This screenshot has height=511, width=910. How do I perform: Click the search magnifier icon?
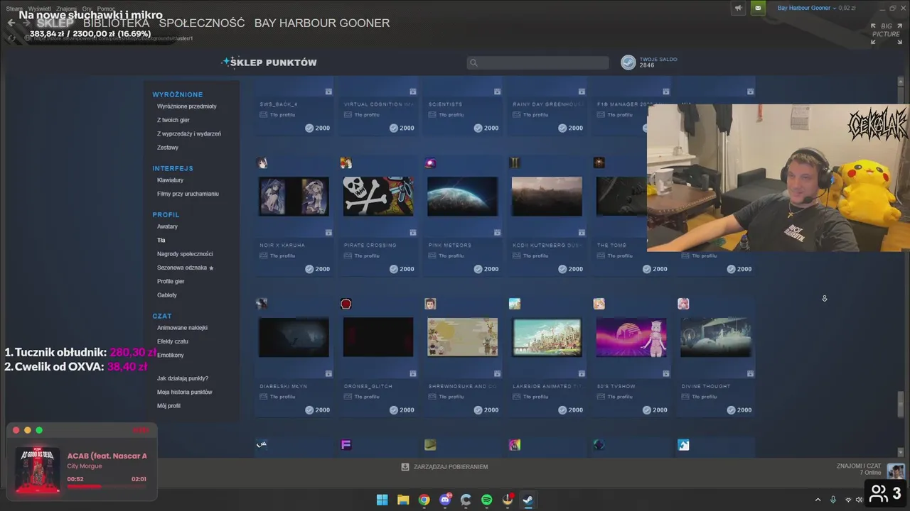coord(473,62)
